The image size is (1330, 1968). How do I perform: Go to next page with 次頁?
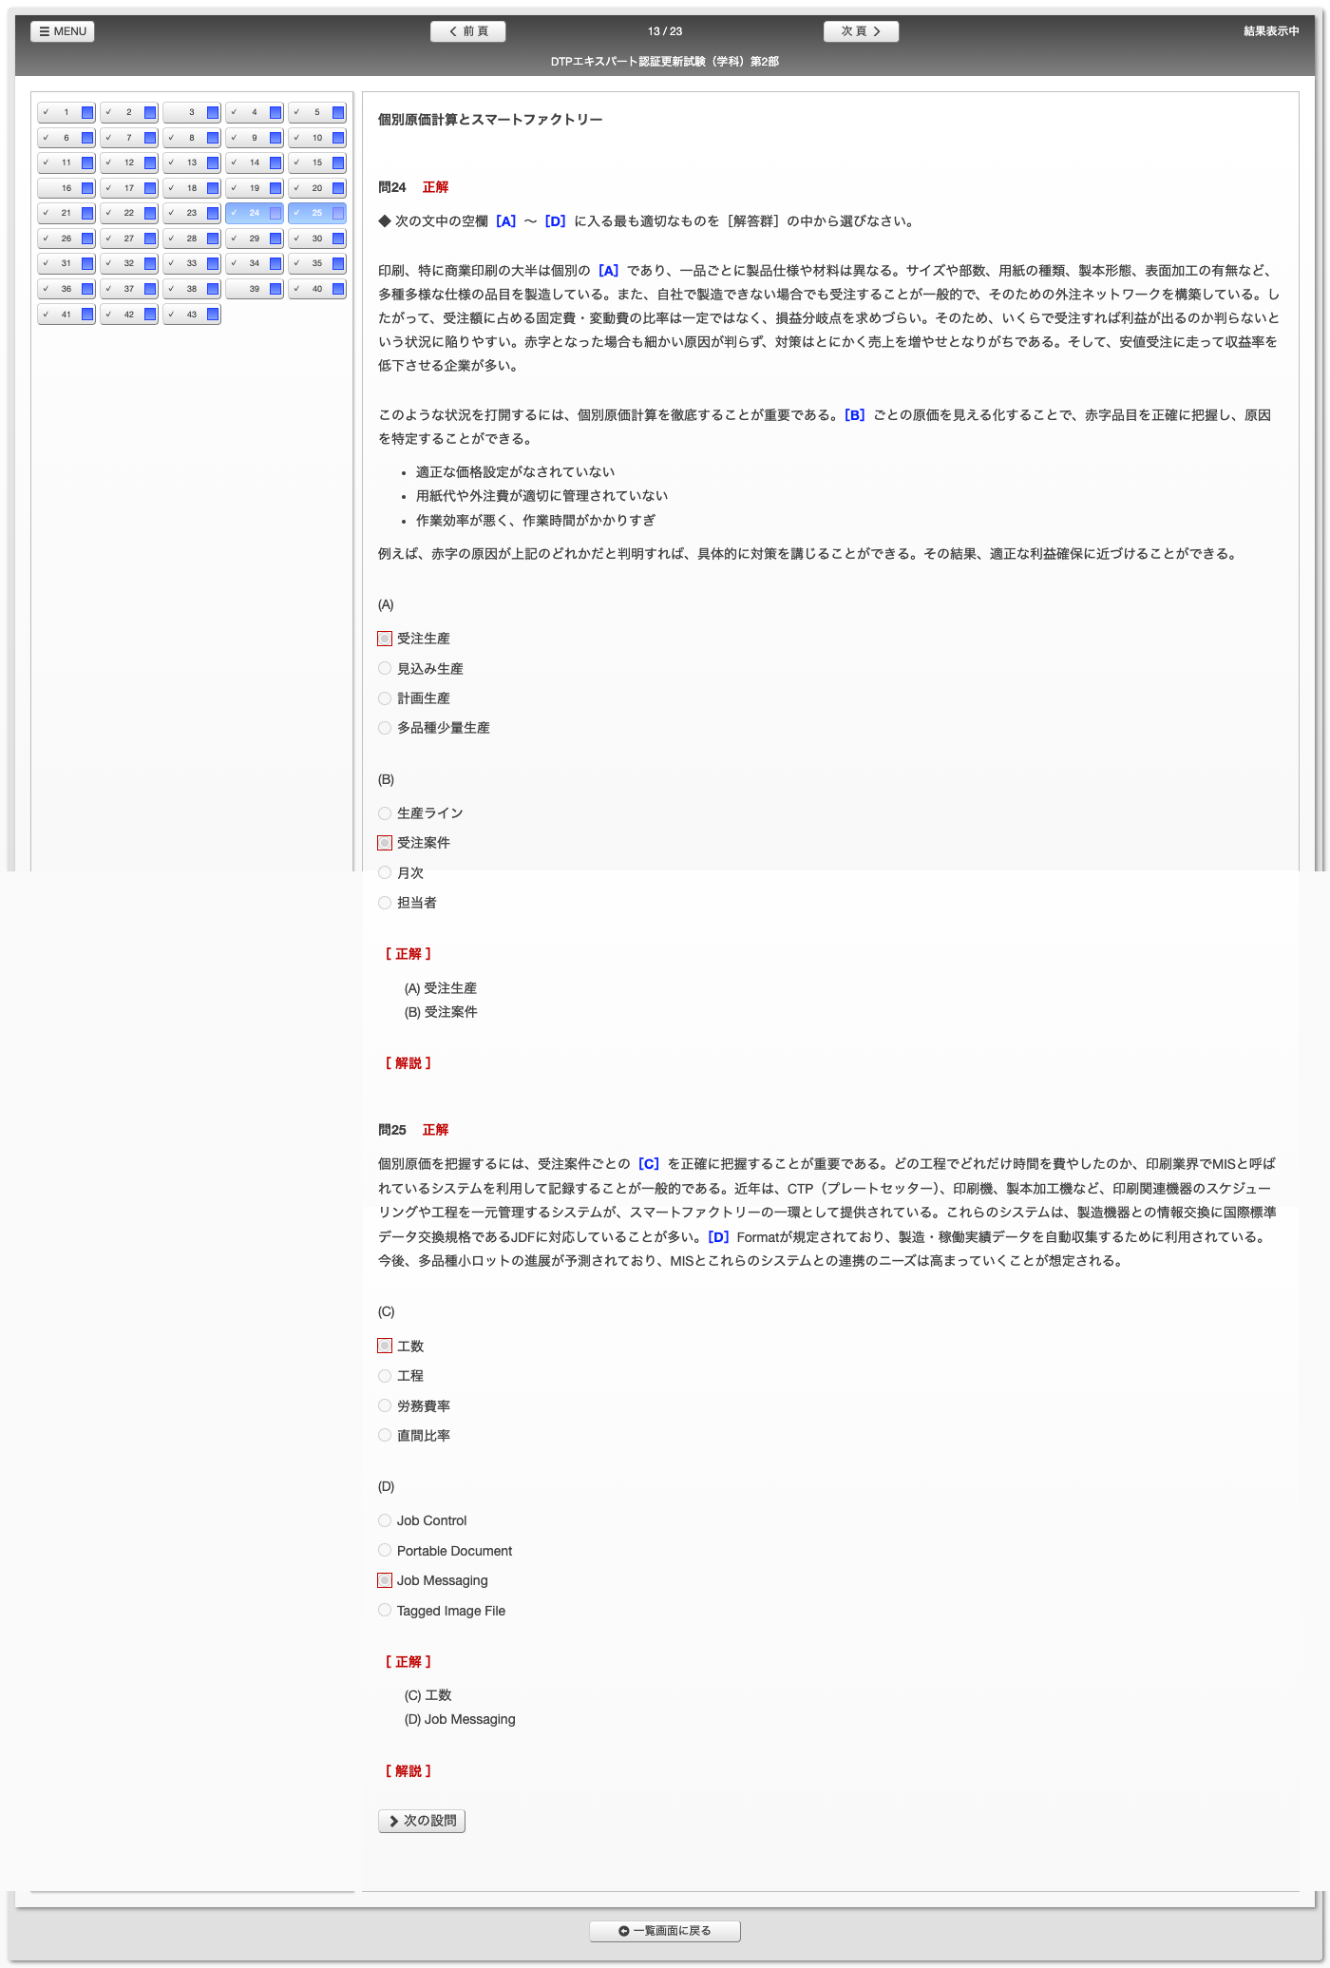(861, 31)
